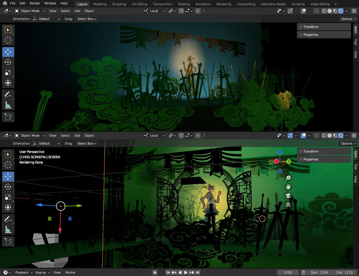Toggle overlays in upper viewport header
This screenshot has height=276, width=359.
pyautogui.click(x=303, y=11)
